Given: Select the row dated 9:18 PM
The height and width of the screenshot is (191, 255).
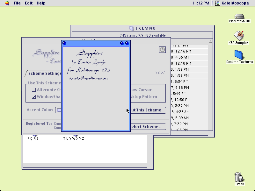Looking at the screenshot, I should (x=189, y=88).
